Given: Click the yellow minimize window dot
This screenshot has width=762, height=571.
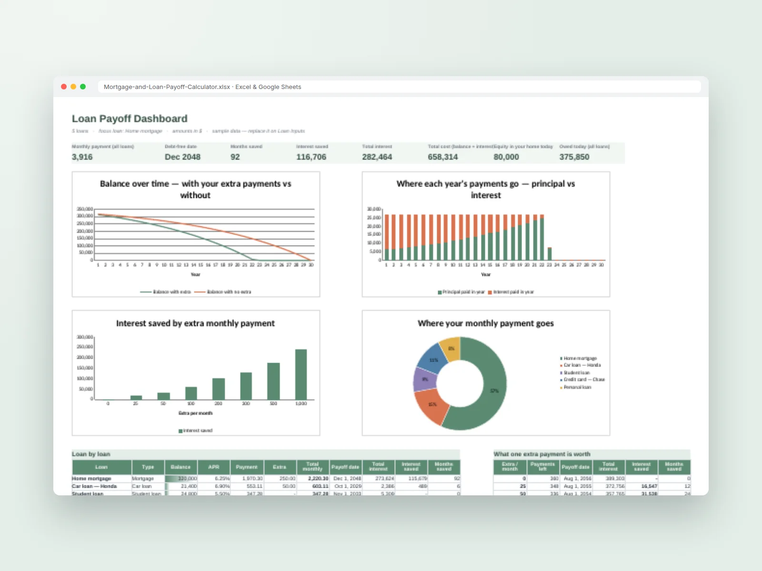Looking at the screenshot, I should coord(73,87).
